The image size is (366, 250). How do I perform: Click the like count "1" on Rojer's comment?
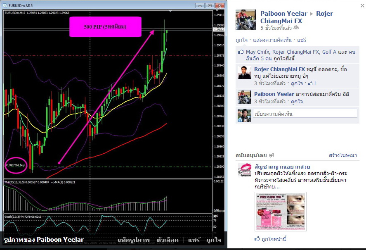tap(312, 83)
